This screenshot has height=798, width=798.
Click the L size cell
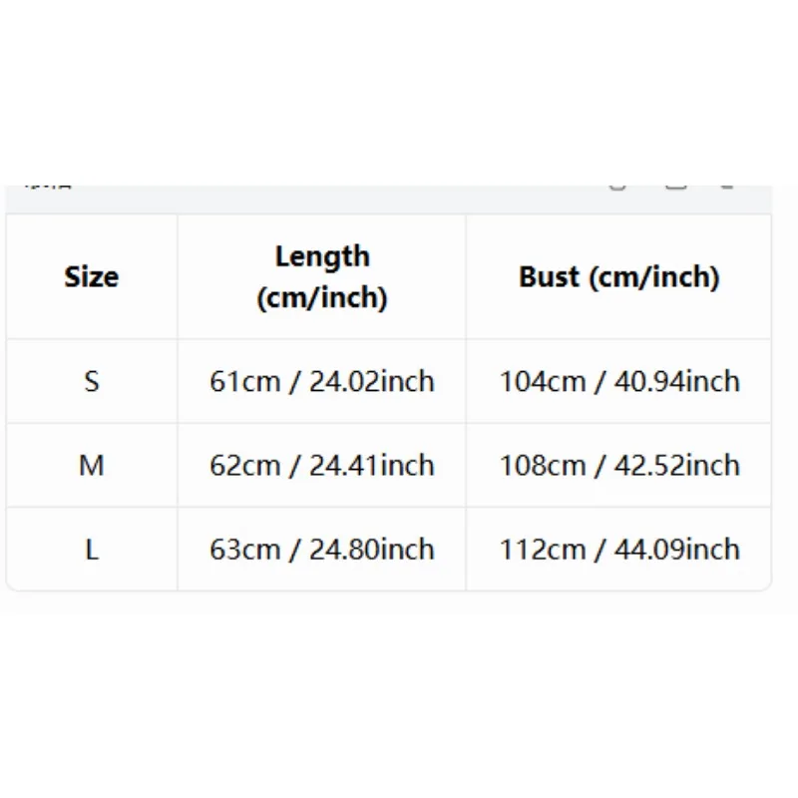[92, 550]
